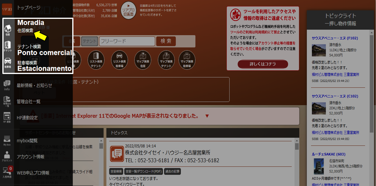
Task: Select the 駐車場 car icon in sidebar
Action: pyautogui.click(x=8, y=63)
